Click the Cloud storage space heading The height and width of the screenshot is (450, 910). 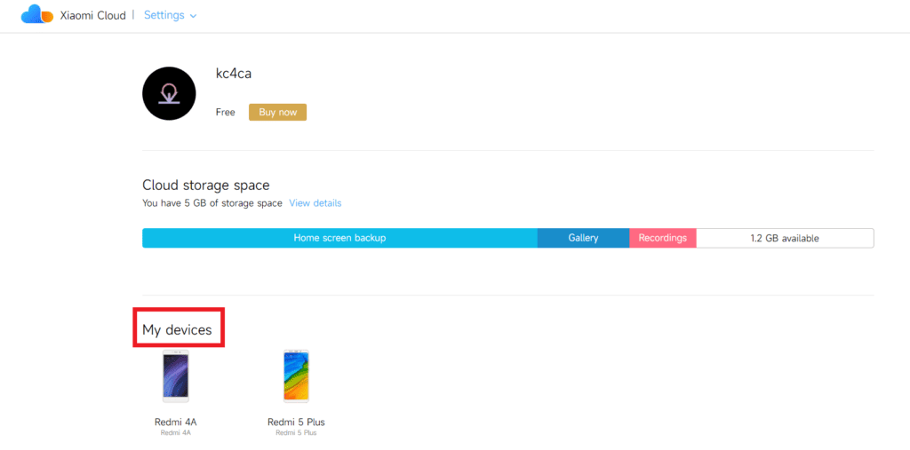(206, 185)
